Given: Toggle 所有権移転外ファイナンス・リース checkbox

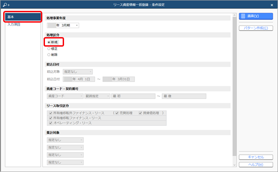Looking at the screenshot, I should [x=51, y=113].
